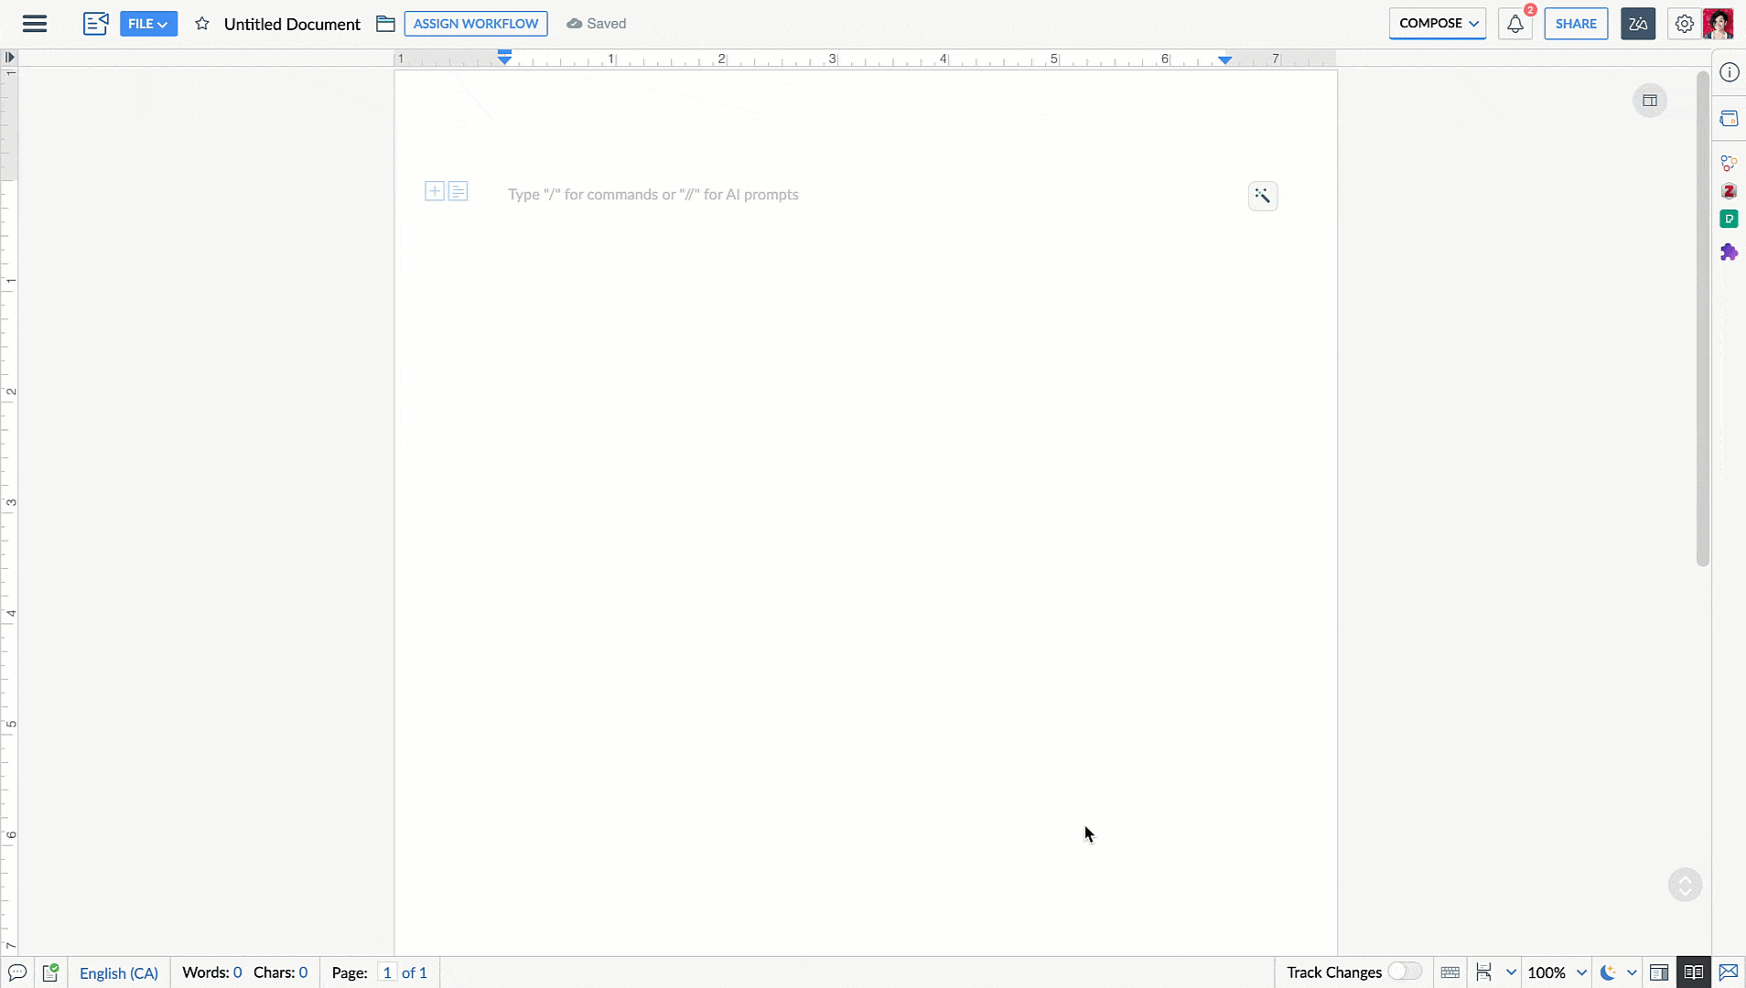Toggle night mode moon icon
Viewport: 1746px width, 988px height.
1608,972
